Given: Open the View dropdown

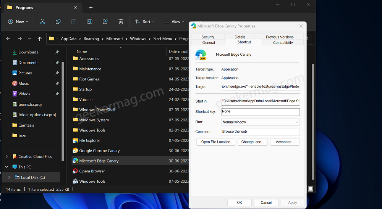Looking at the screenshot, I should (x=174, y=22).
